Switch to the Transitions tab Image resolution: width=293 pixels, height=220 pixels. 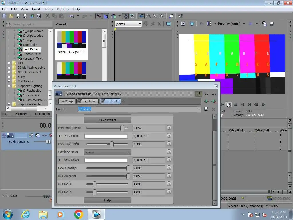click(42, 114)
